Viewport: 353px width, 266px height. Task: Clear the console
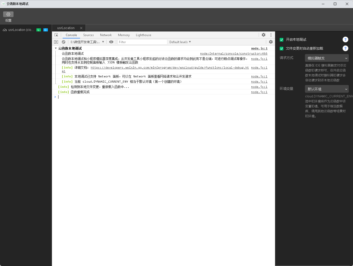[63, 42]
